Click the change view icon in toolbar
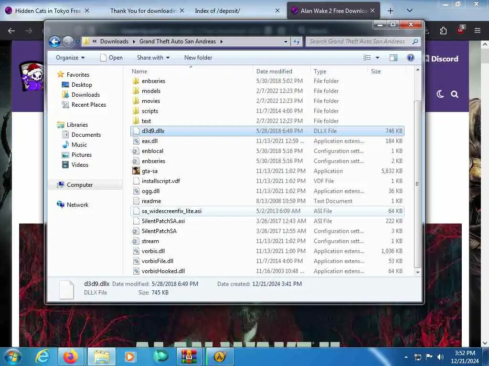Viewport: 489px width, 366px height. pyautogui.click(x=367, y=58)
